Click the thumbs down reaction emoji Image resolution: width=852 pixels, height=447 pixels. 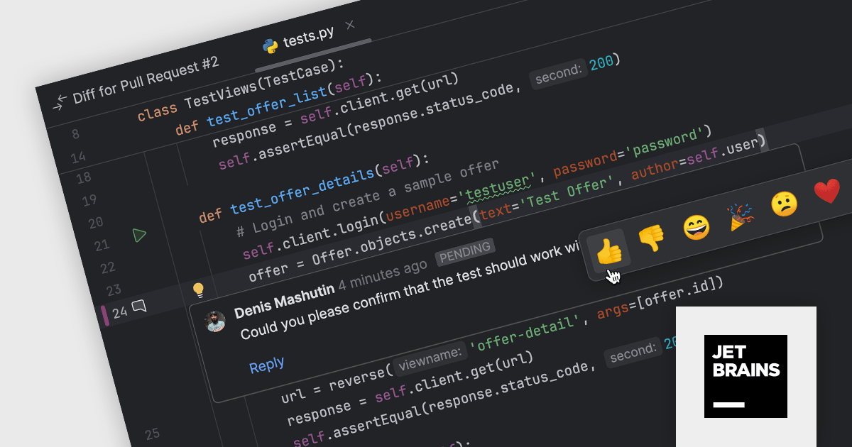coord(651,238)
